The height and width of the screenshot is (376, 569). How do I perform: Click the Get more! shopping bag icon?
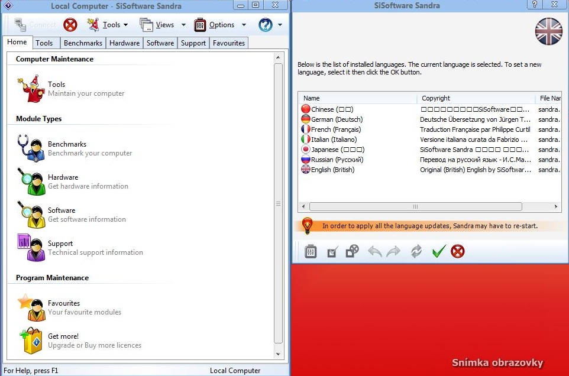click(x=31, y=341)
